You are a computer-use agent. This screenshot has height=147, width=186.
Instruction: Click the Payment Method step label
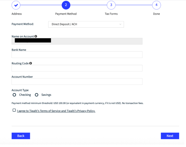click(x=66, y=14)
